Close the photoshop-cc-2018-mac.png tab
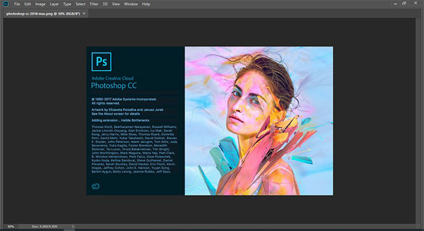Viewport: 424px width, 231px height. 84,14
